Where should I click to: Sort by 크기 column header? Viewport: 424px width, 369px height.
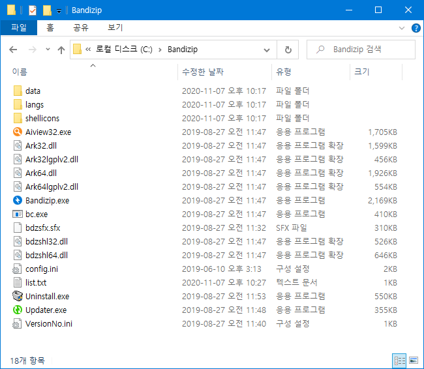pyautogui.click(x=362, y=72)
